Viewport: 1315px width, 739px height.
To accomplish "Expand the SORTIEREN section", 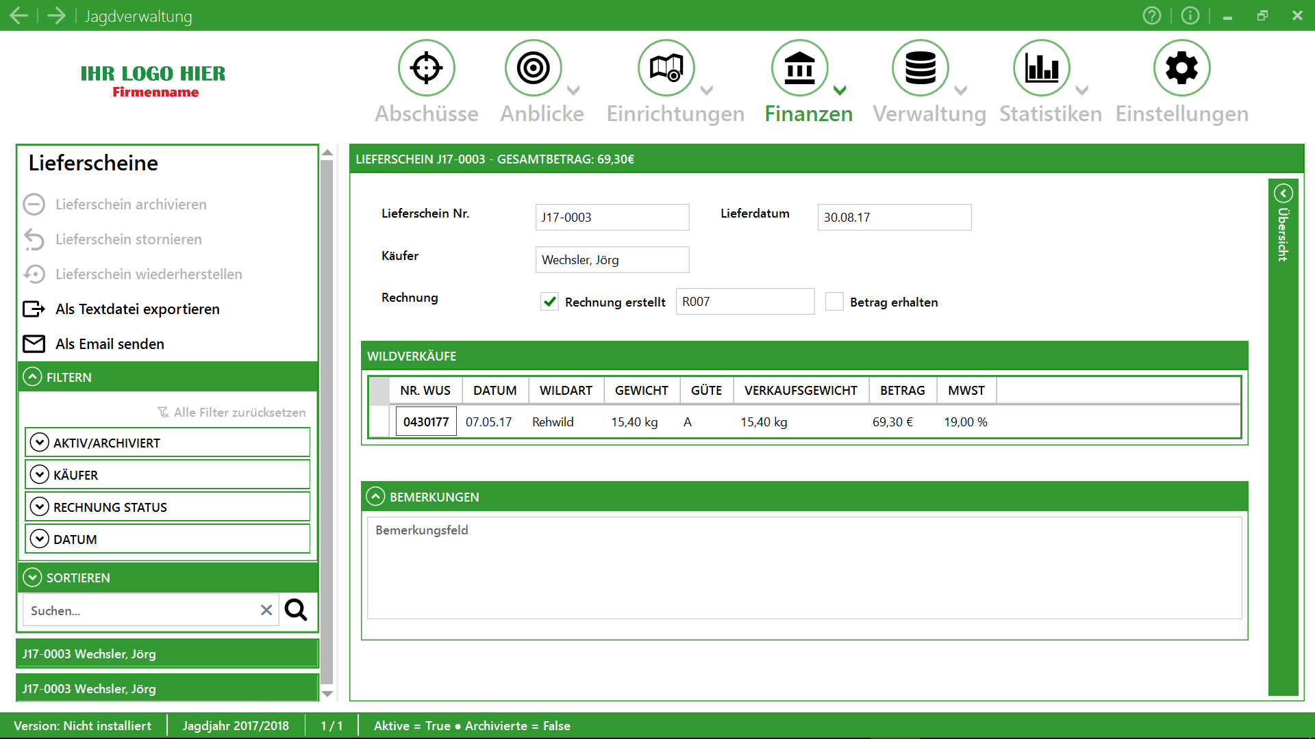I will (32, 578).
